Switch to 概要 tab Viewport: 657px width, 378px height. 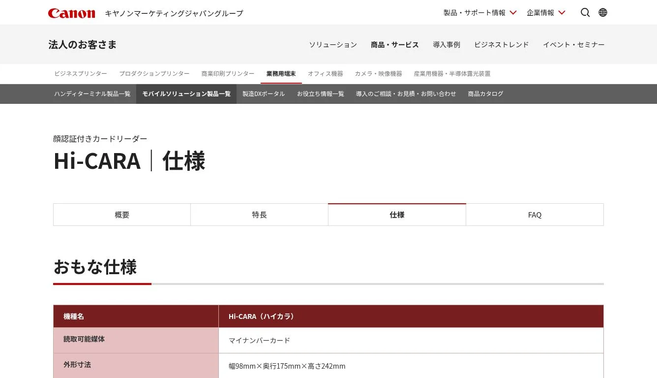[122, 215]
